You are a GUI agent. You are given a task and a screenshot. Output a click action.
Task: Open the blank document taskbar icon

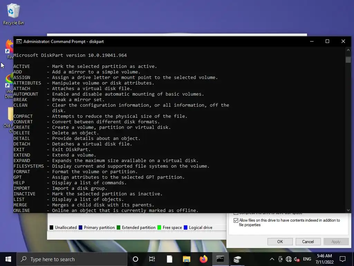[x=169, y=259]
